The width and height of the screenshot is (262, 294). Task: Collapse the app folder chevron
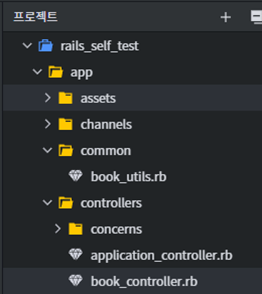[37, 72]
